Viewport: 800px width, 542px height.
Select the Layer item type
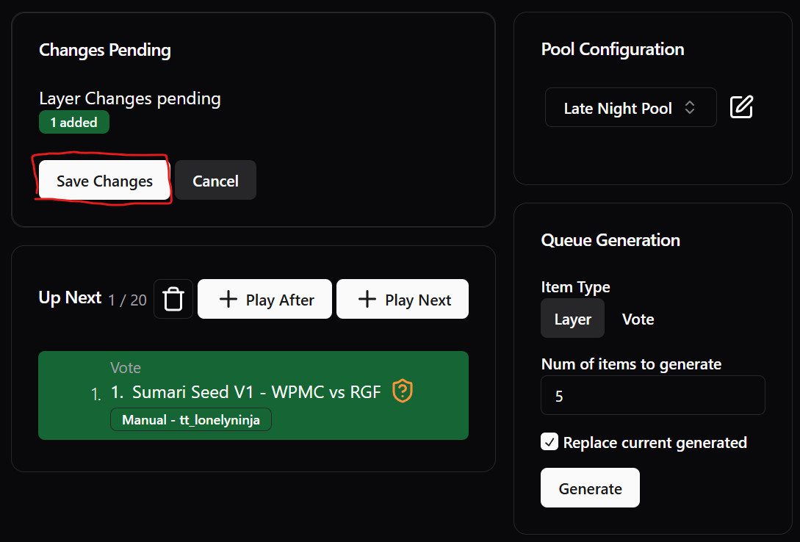pyautogui.click(x=572, y=319)
